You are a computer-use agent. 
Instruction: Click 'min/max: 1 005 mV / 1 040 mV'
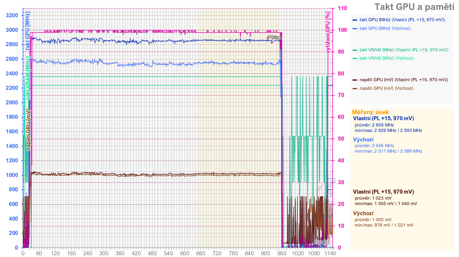pos(386,204)
